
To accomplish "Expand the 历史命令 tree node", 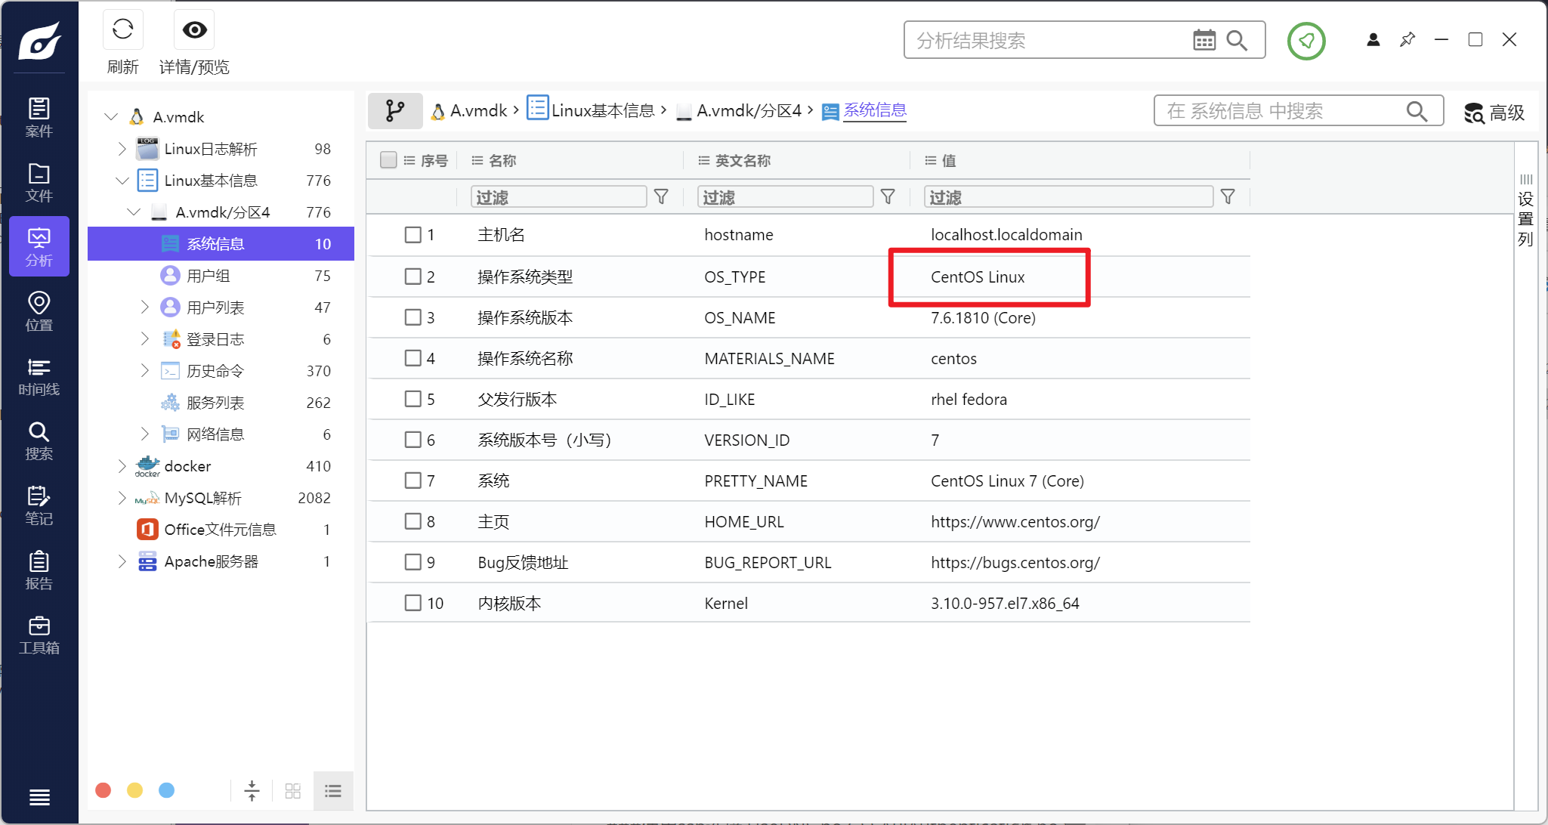I will tap(145, 371).
